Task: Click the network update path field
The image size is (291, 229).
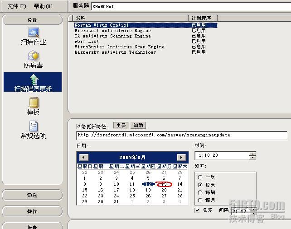Action: (182, 135)
